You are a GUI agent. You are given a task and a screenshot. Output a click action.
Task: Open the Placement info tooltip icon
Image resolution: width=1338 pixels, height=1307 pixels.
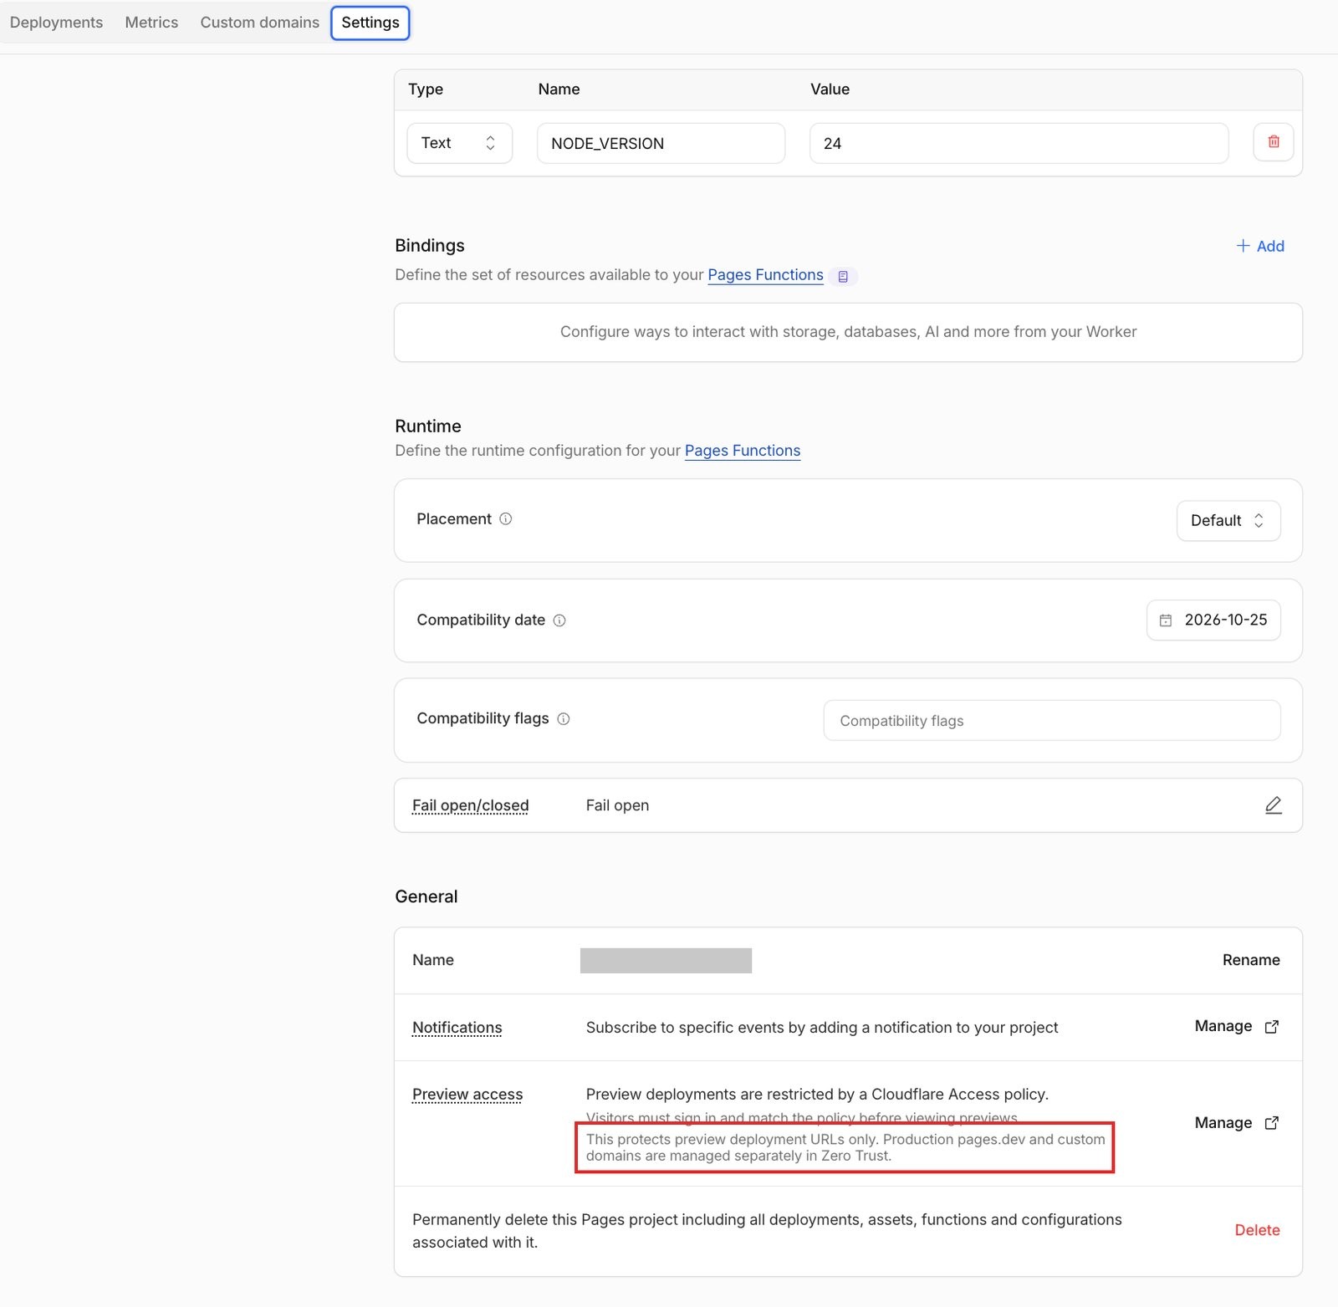(506, 519)
